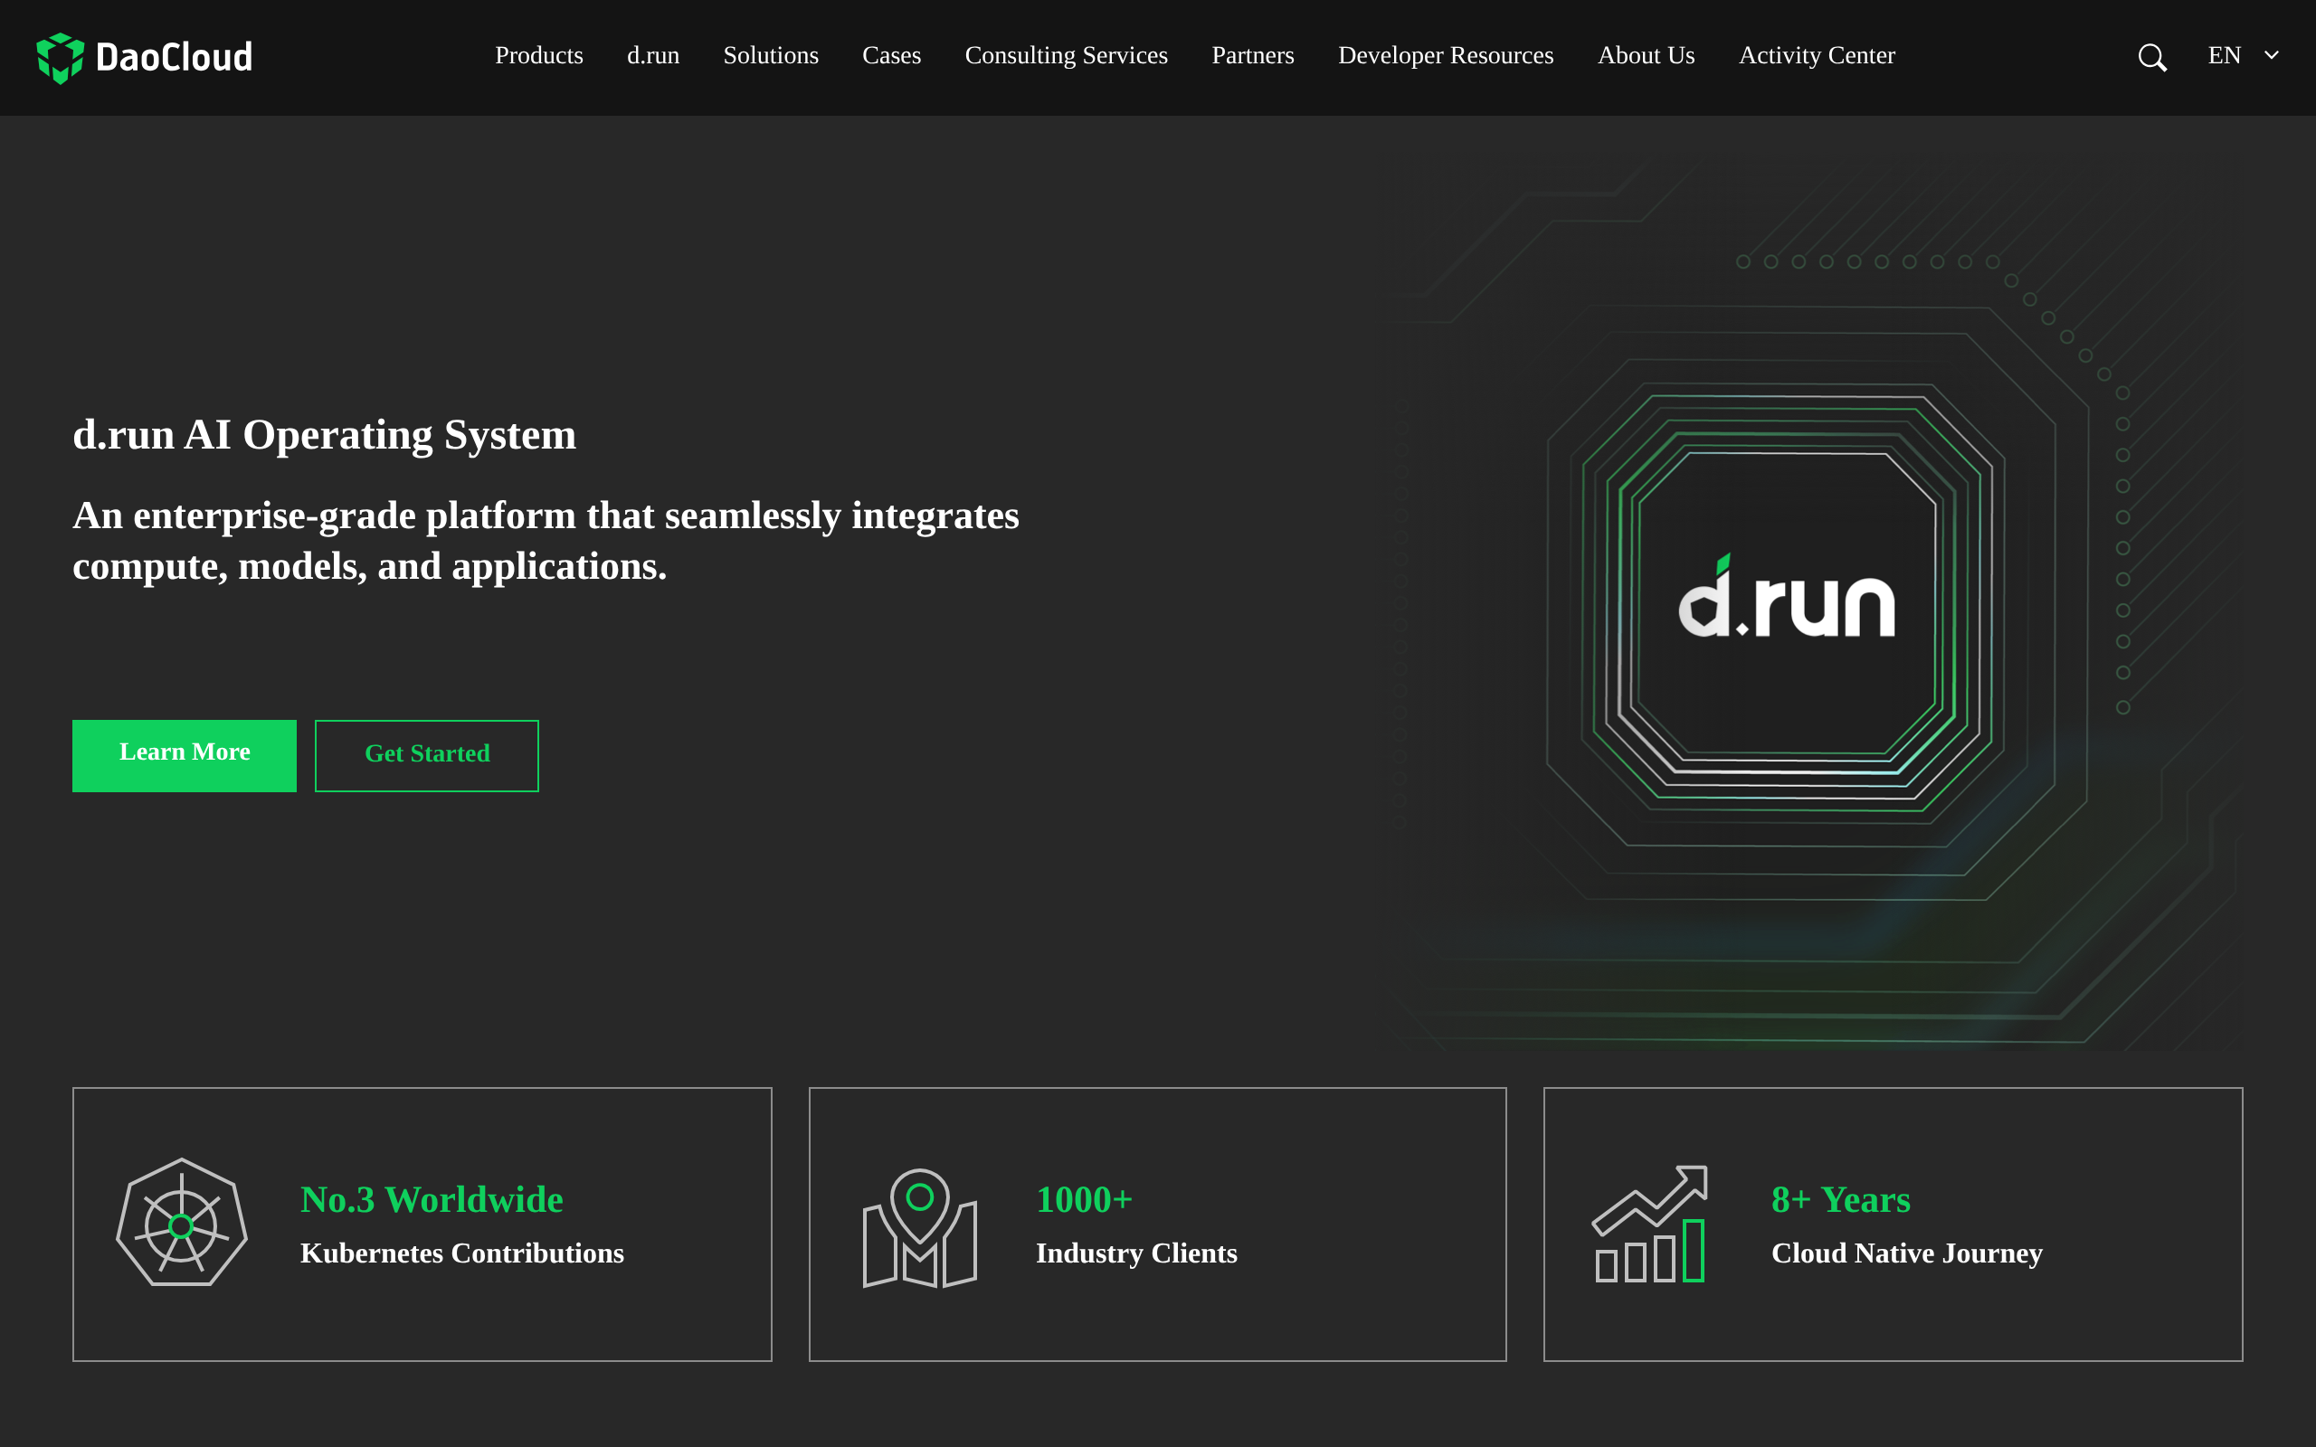This screenshot has height=1447, width=2316.
Task: Open the d.run menu item
Action: 652,55
